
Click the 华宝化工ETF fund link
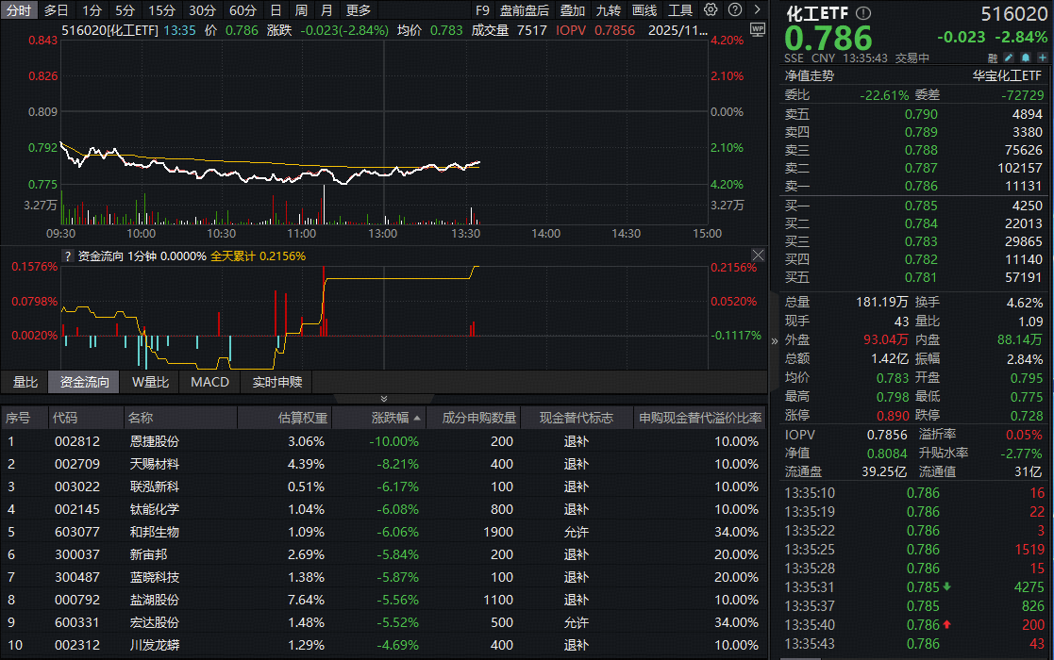1008,76
